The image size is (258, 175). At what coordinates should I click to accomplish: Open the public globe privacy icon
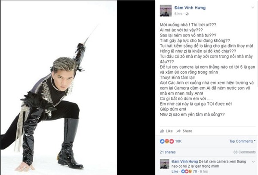187,14
